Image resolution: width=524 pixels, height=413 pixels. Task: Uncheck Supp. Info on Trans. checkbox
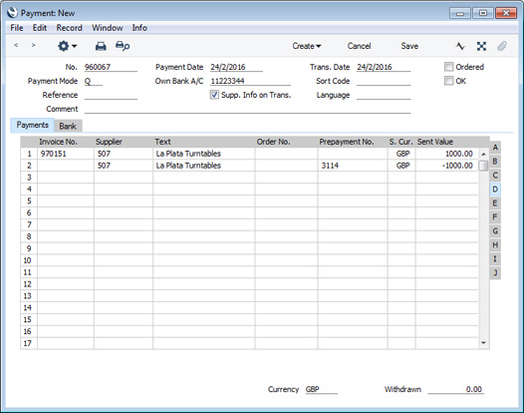click(x=214, y=95)
